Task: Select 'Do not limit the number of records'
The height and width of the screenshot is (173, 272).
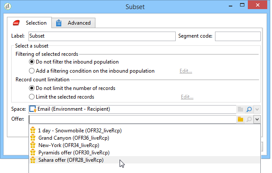Action: coord(32,88)
